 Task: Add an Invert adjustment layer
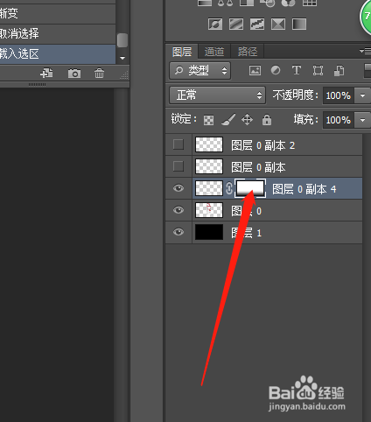[x=215, y=24]
